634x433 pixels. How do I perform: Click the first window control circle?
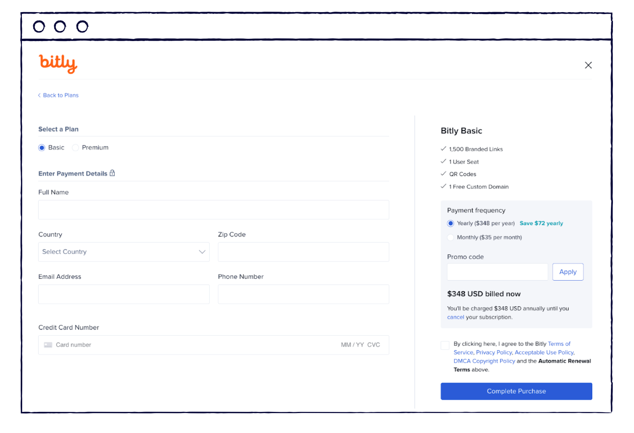pyautogui.click(x=40, y=27)
